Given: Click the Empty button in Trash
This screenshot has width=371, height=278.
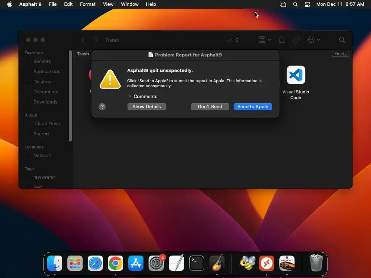Looking at the screenshot, I should pos(340,54).
